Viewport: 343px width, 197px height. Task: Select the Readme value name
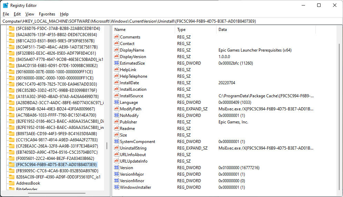coord(127,129)
